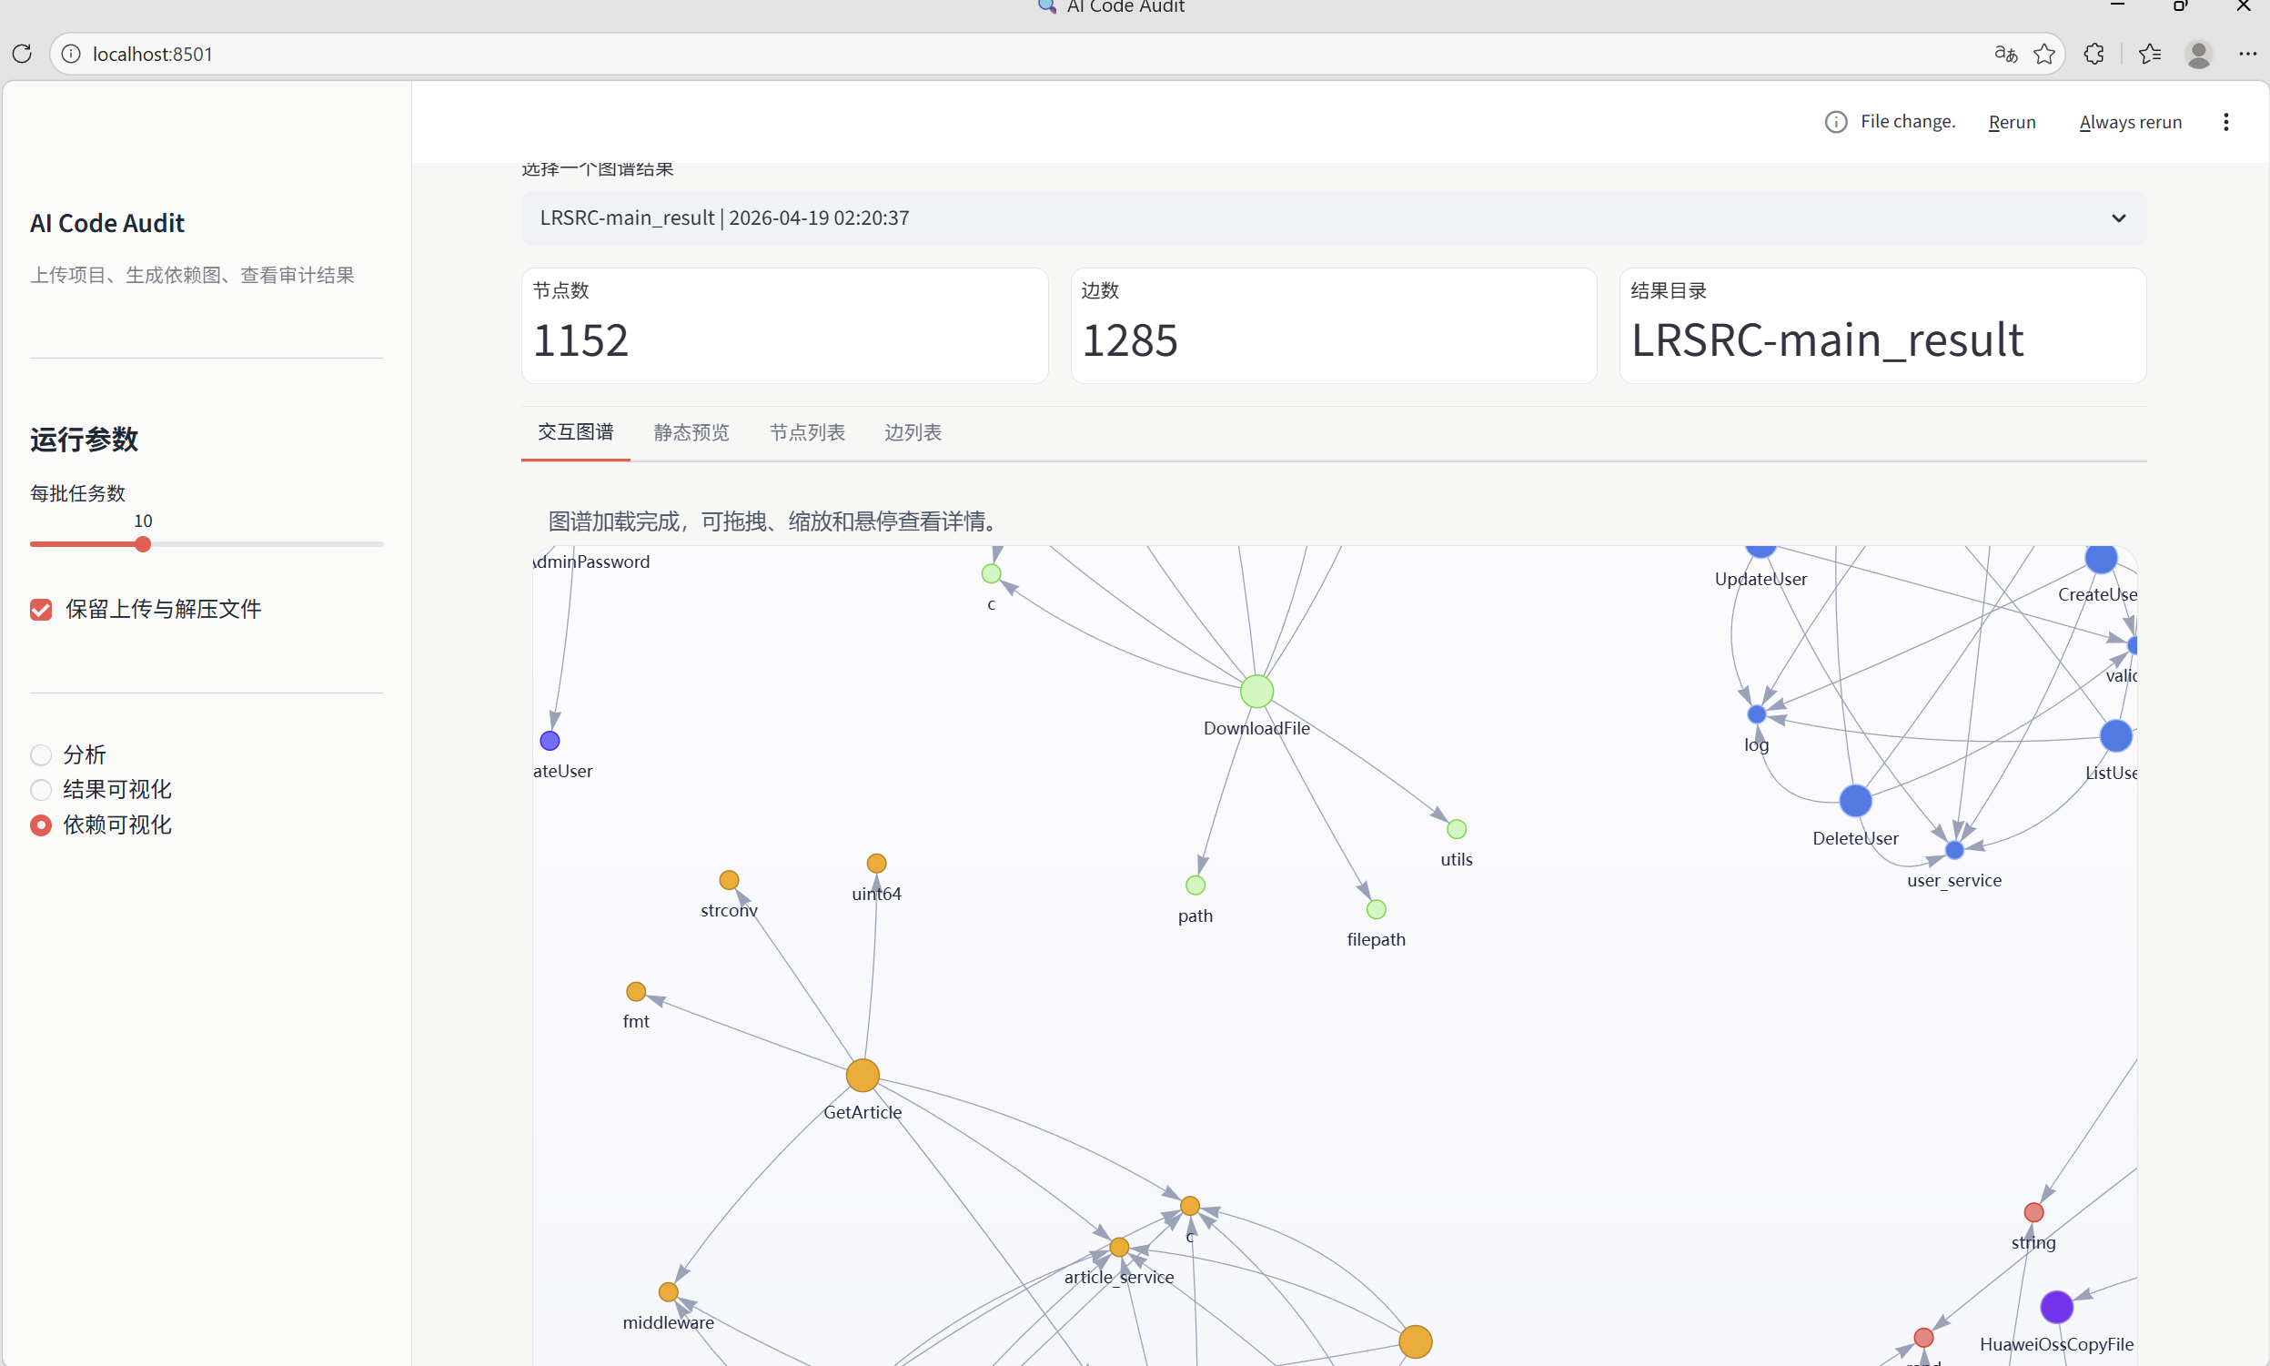Screen dimensions: 2270x1366
Task: Click the bookmark star icon
Action: [x=2043, y=54]
